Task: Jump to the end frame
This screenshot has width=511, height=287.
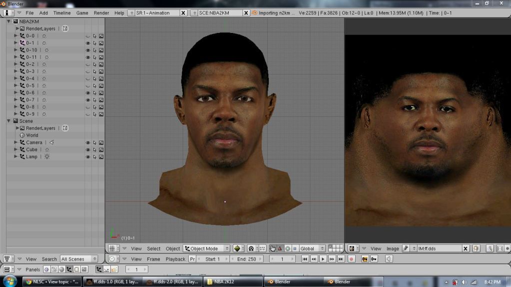Action: (341, 259)
